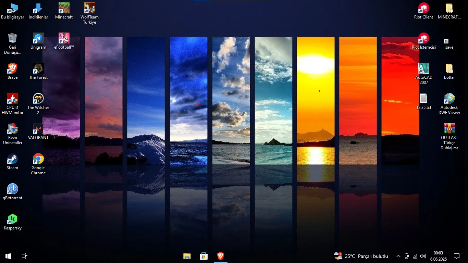Open Google Chrome from the desktop
The image size is (468, 263).
click(x=38, y=159)
